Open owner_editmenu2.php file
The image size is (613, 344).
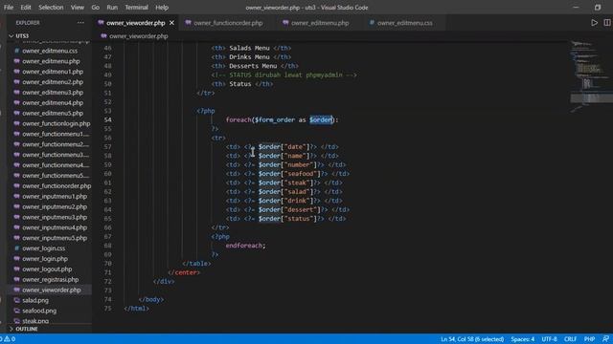tap(53, 82)
